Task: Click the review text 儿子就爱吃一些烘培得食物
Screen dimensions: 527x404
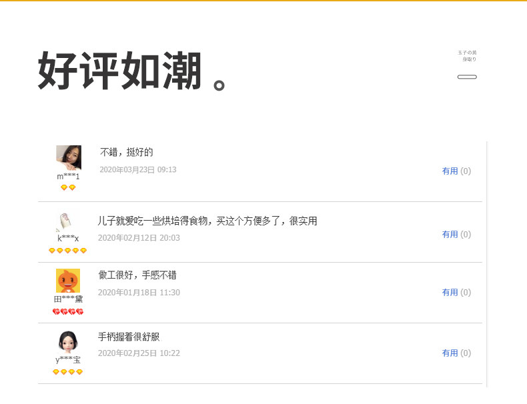Action: pos(153,221)
